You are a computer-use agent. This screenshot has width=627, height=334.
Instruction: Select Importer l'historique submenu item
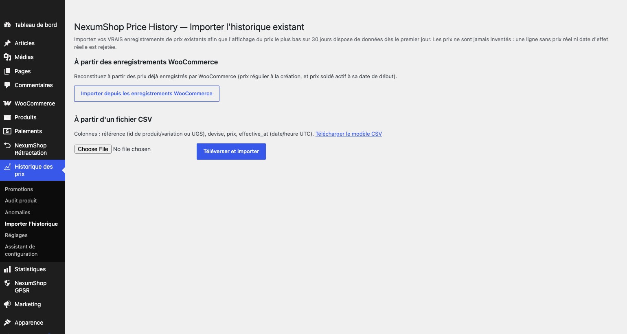pyautogui.click(x=31, y=224)
